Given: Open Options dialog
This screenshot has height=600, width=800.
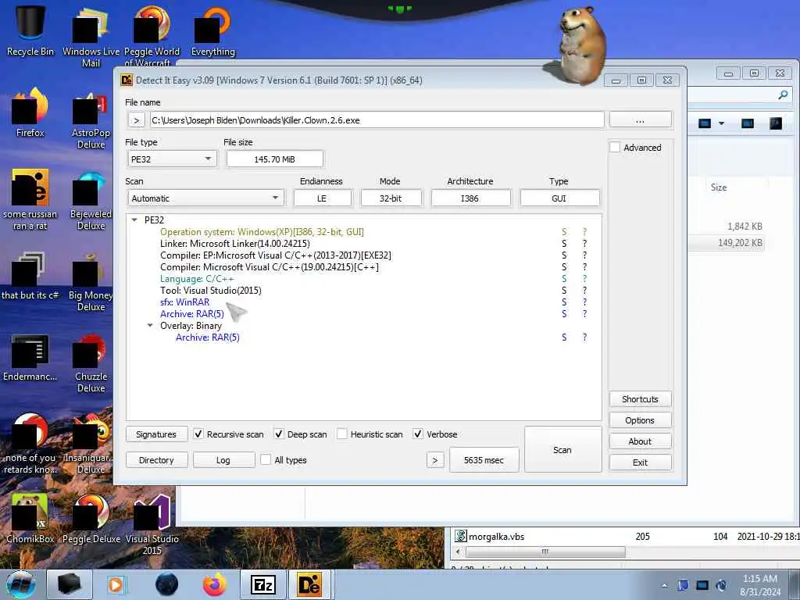Looking at the screenshot, I should (641, 420).
